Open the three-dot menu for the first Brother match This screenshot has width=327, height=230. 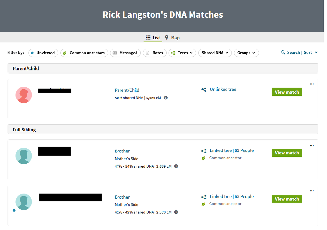pos(312,145)
